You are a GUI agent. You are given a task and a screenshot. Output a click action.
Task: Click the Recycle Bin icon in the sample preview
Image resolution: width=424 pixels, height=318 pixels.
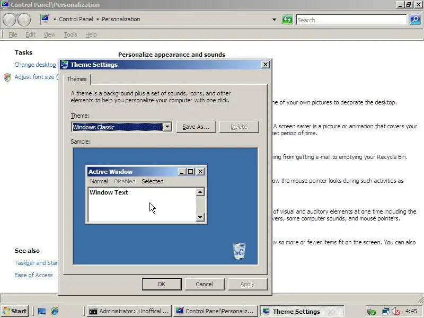click(x=240, y=251)
